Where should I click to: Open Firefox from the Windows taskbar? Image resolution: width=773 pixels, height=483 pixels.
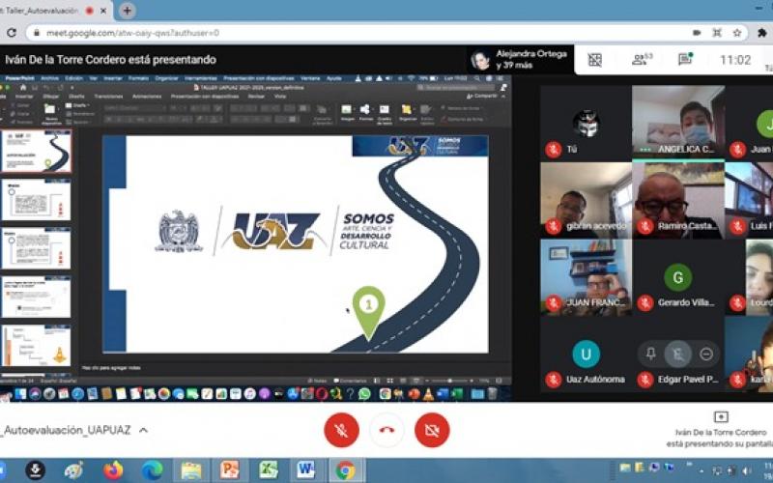[113, 470]
